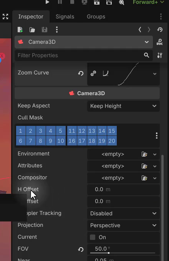Create a new resource icon
Screen dimensions: 169x261
pos(20,30)
